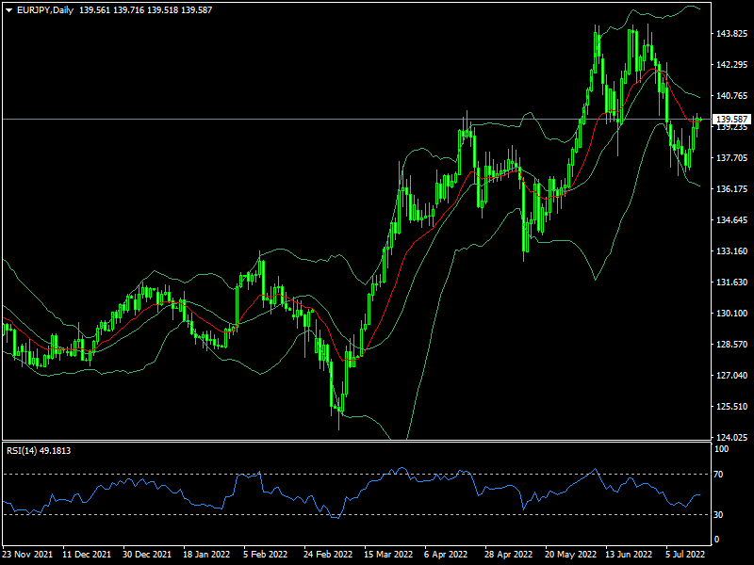Click the 30 Dec 2021 date label
754x565 pixels.
click(147, 554)
